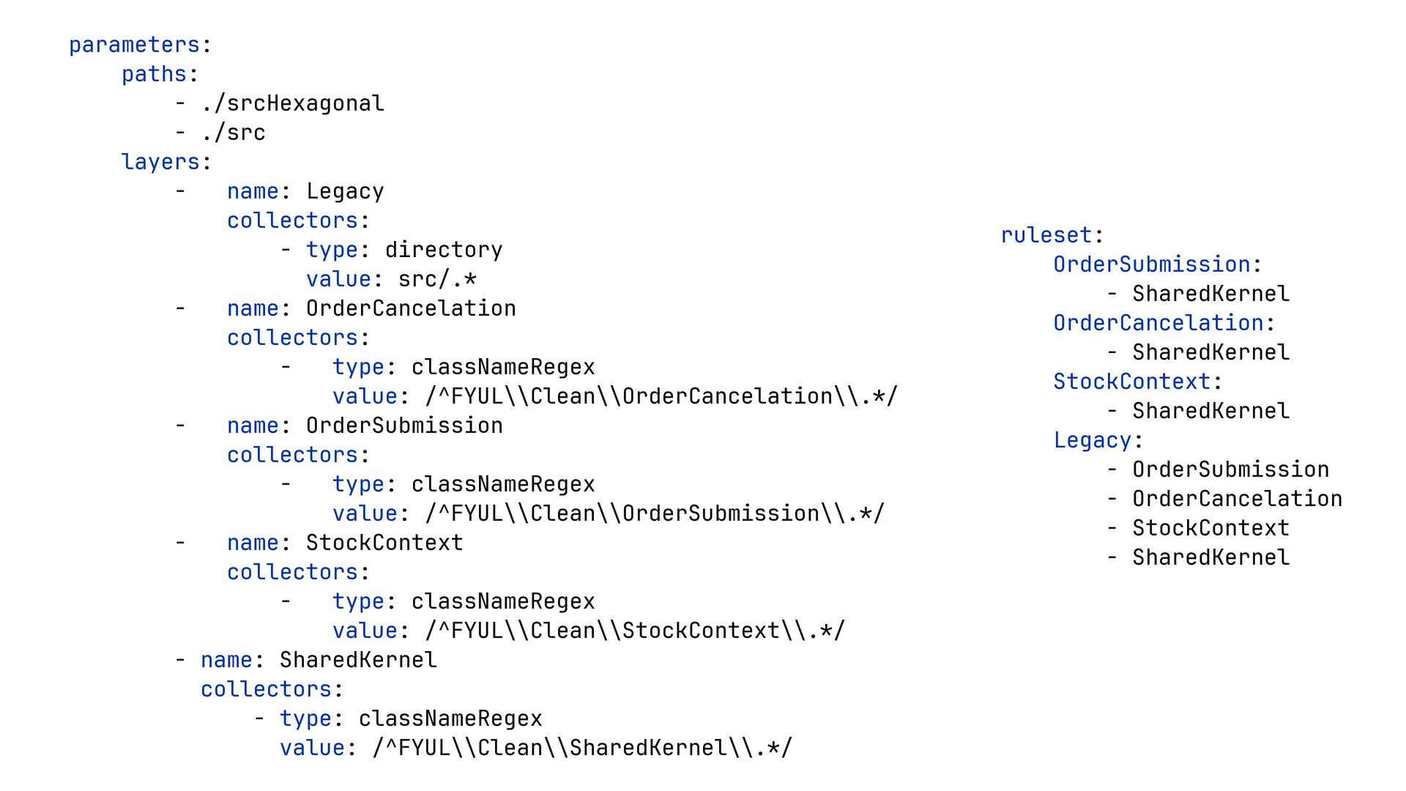Click the src/.* collector value
The height and width of the screenshot is (791, 1406).
pos(437,280)
